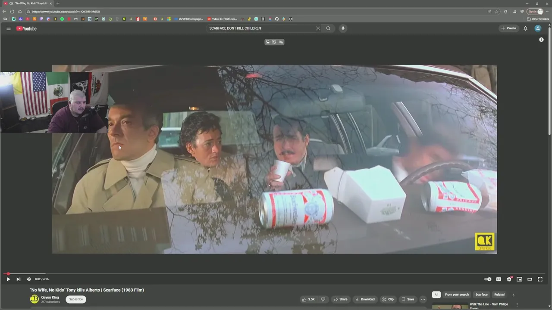552x310 pixels.
Task: Open a new browser tab
Action: pos(58,3)
